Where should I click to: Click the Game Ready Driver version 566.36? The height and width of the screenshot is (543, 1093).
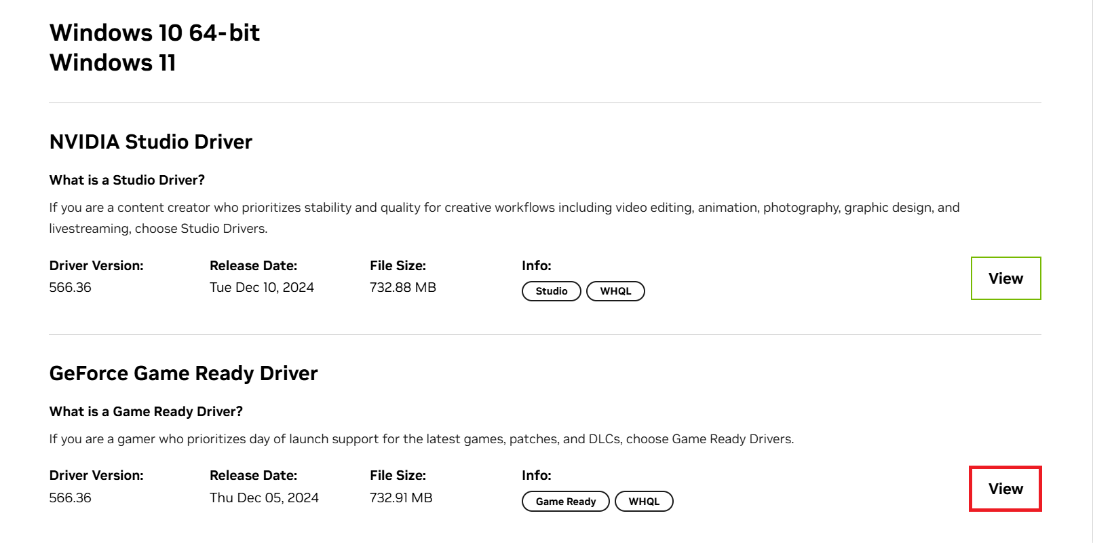click(70, 498)
